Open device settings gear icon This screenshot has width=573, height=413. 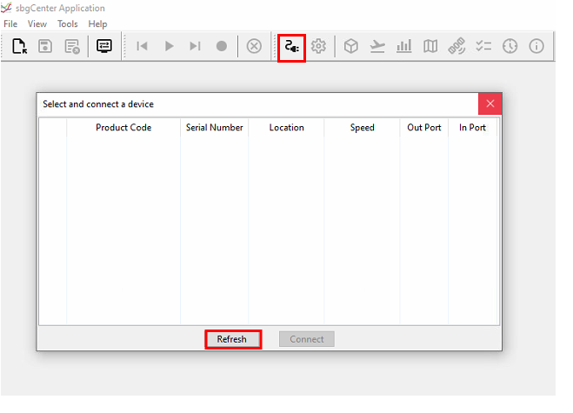tap(319, 46)
